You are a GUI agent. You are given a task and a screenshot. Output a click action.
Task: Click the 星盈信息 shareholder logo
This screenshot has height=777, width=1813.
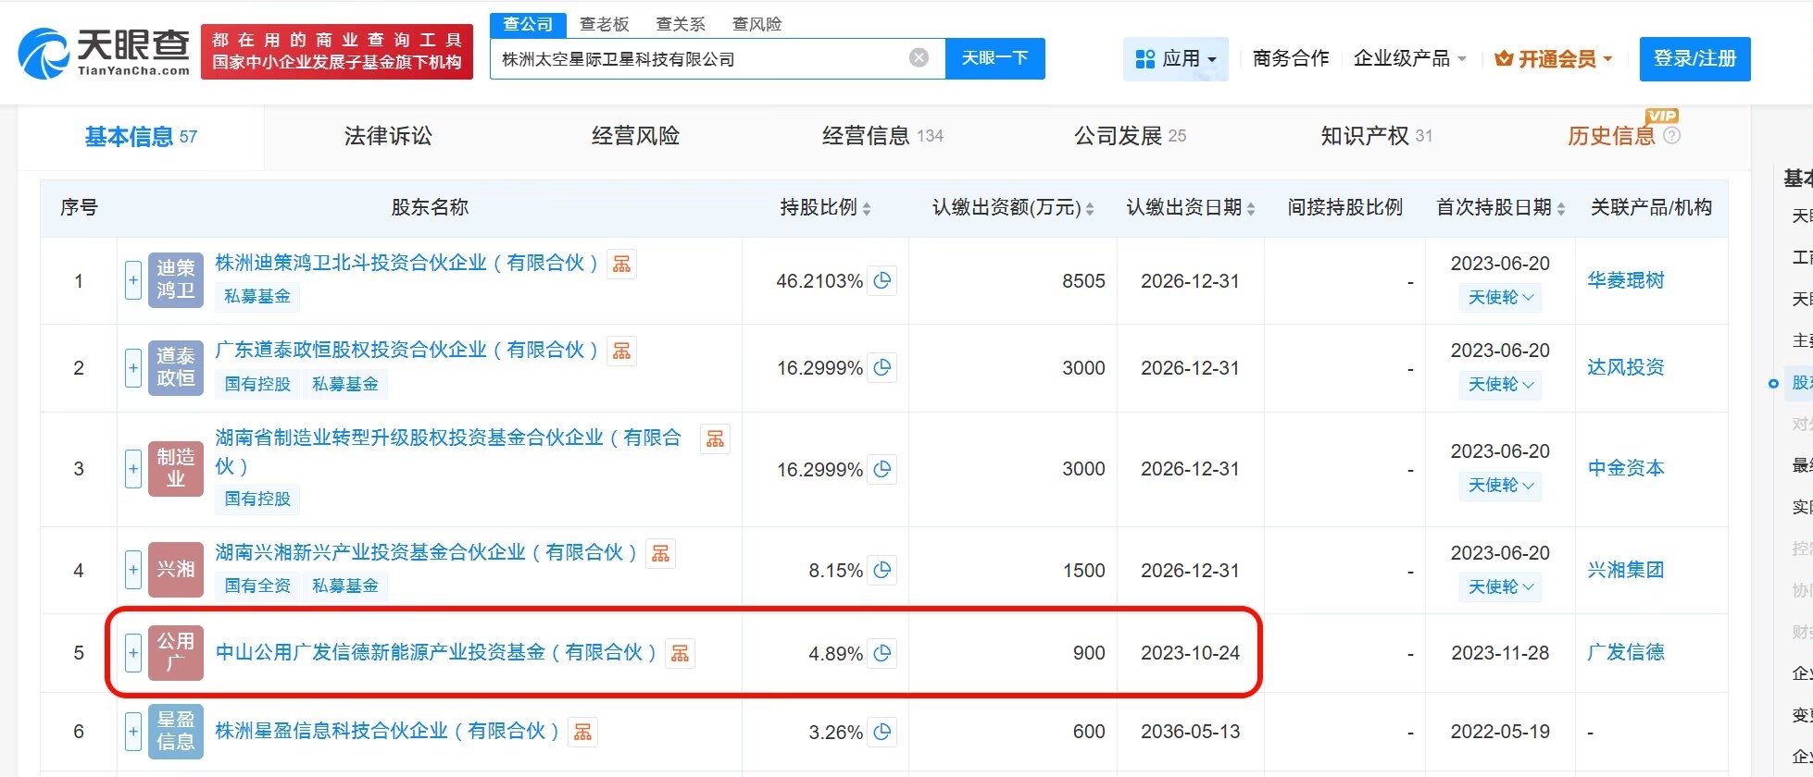click(176, 731)
